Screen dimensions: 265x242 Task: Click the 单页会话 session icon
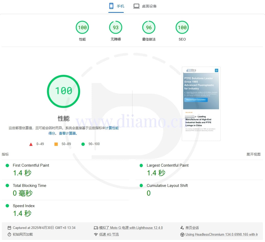coord(182,228)
